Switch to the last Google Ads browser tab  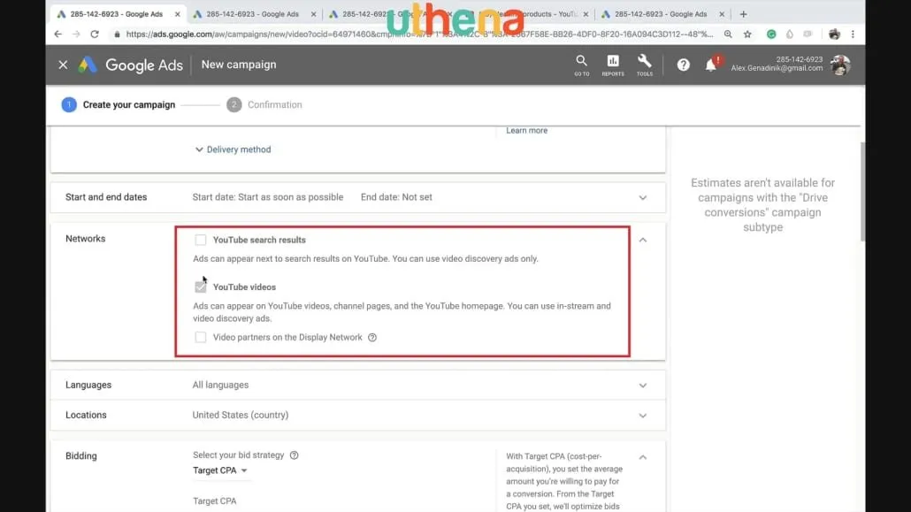click(661, 14)
